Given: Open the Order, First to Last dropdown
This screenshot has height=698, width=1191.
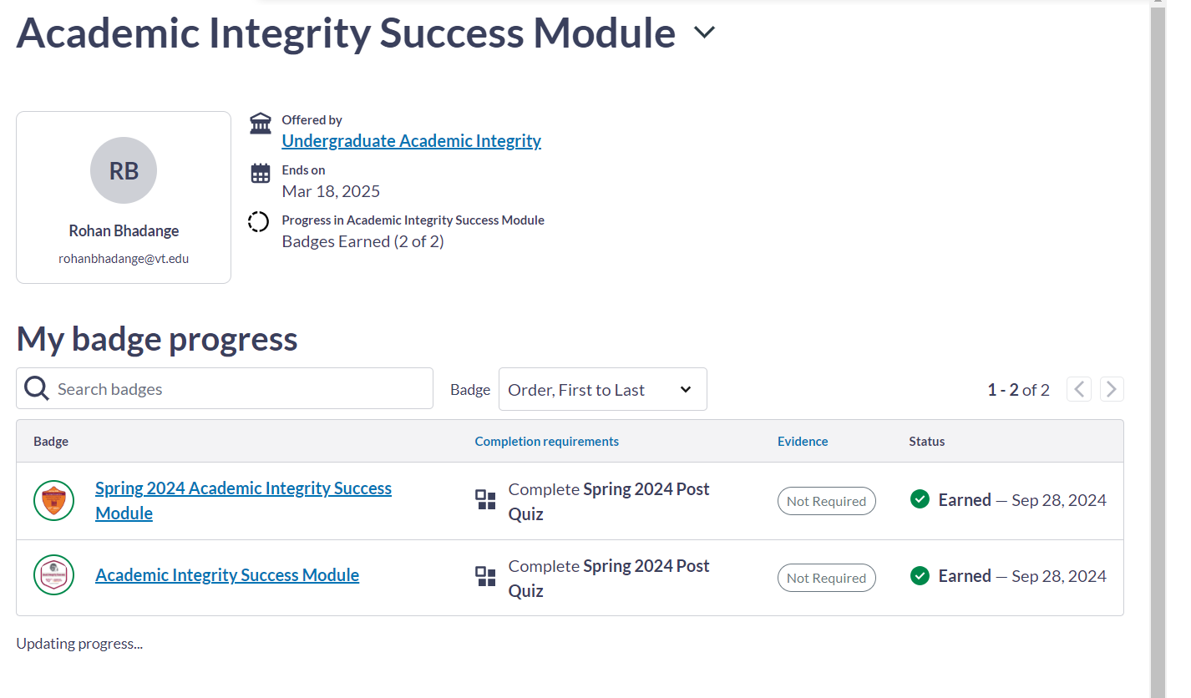Looking at the screenshot, I should pyautogui.click(x=602, y=389).
